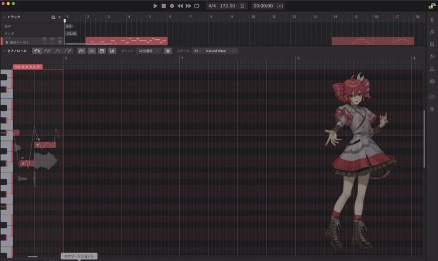Screen dimensions: 438x261
Task: Click the F#5 piano key label
Action: pos(3,133)
